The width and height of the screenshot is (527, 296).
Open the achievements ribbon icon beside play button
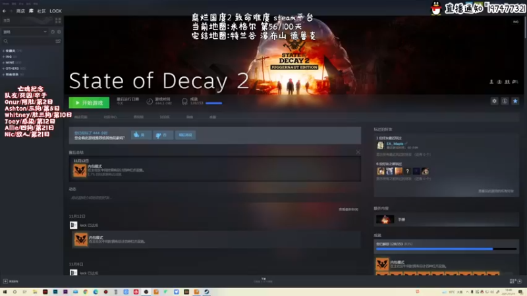tap(184, 101)
